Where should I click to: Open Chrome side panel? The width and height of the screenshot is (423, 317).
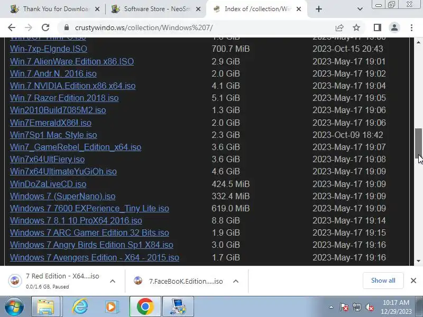pos(378,27)
